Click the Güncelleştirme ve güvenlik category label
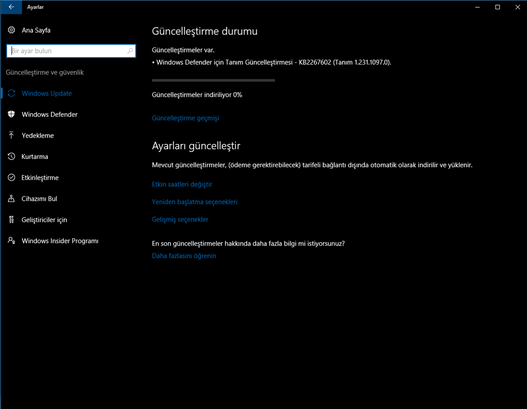 click(x=45, y=72)
